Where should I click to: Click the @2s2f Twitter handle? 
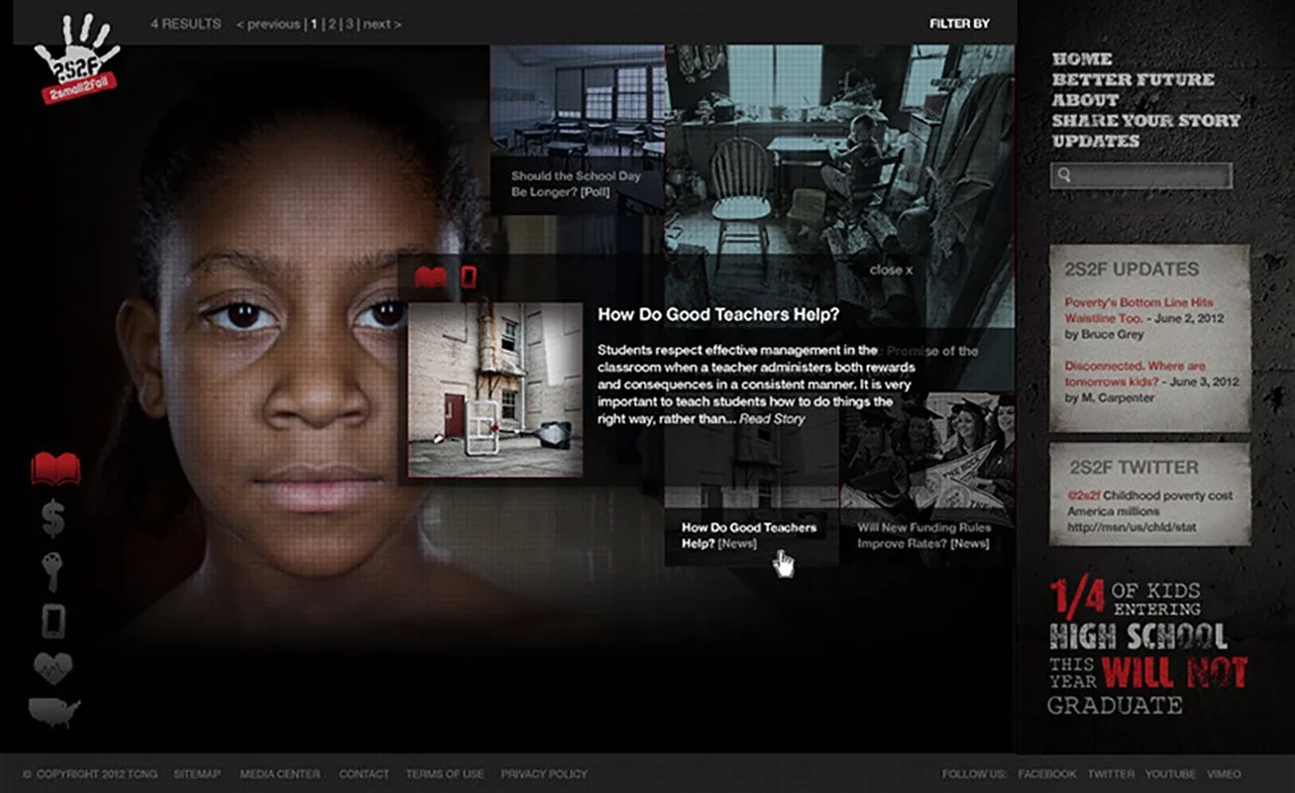(x=1084, y=495)
